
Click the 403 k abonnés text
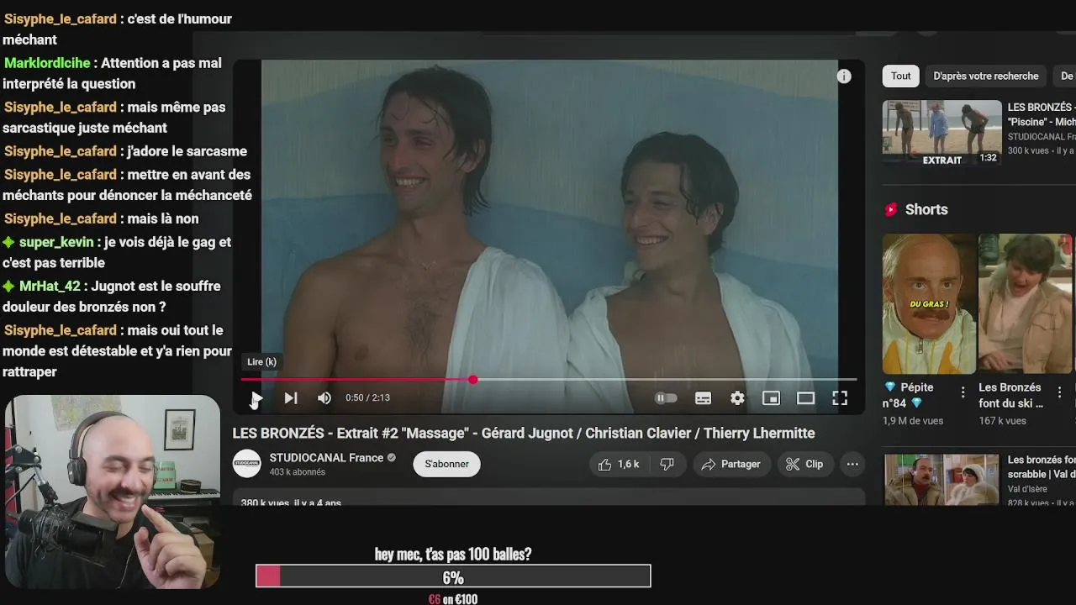tap(298, 472)
